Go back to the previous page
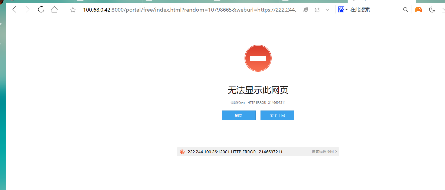The image size is (445, 190). [15, 10]
